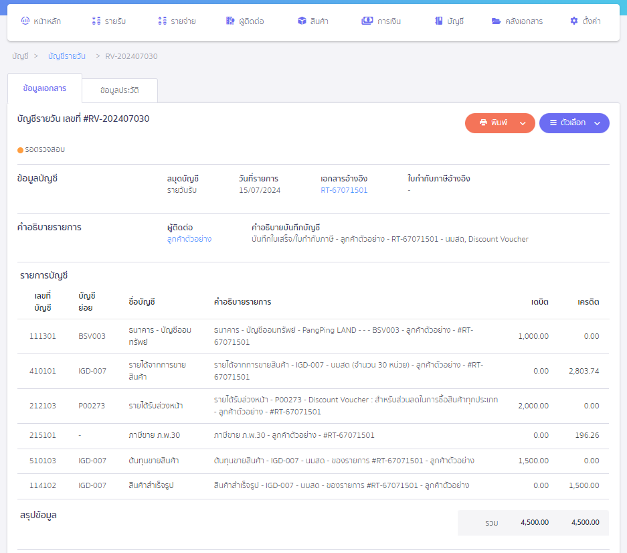Click account name รายได้รับล่วงหน้า
The image size is (627, 553).
[155, 406]
